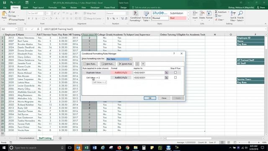The height and width of the screenshot is (151, 268).
Task: Collapse the ribbon with the chevron
Action: (265, 24)
